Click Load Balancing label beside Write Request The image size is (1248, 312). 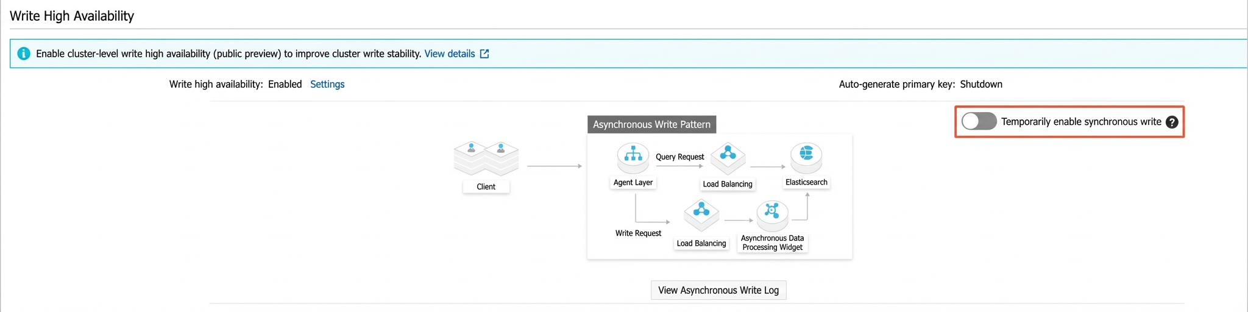click(701, 243)
